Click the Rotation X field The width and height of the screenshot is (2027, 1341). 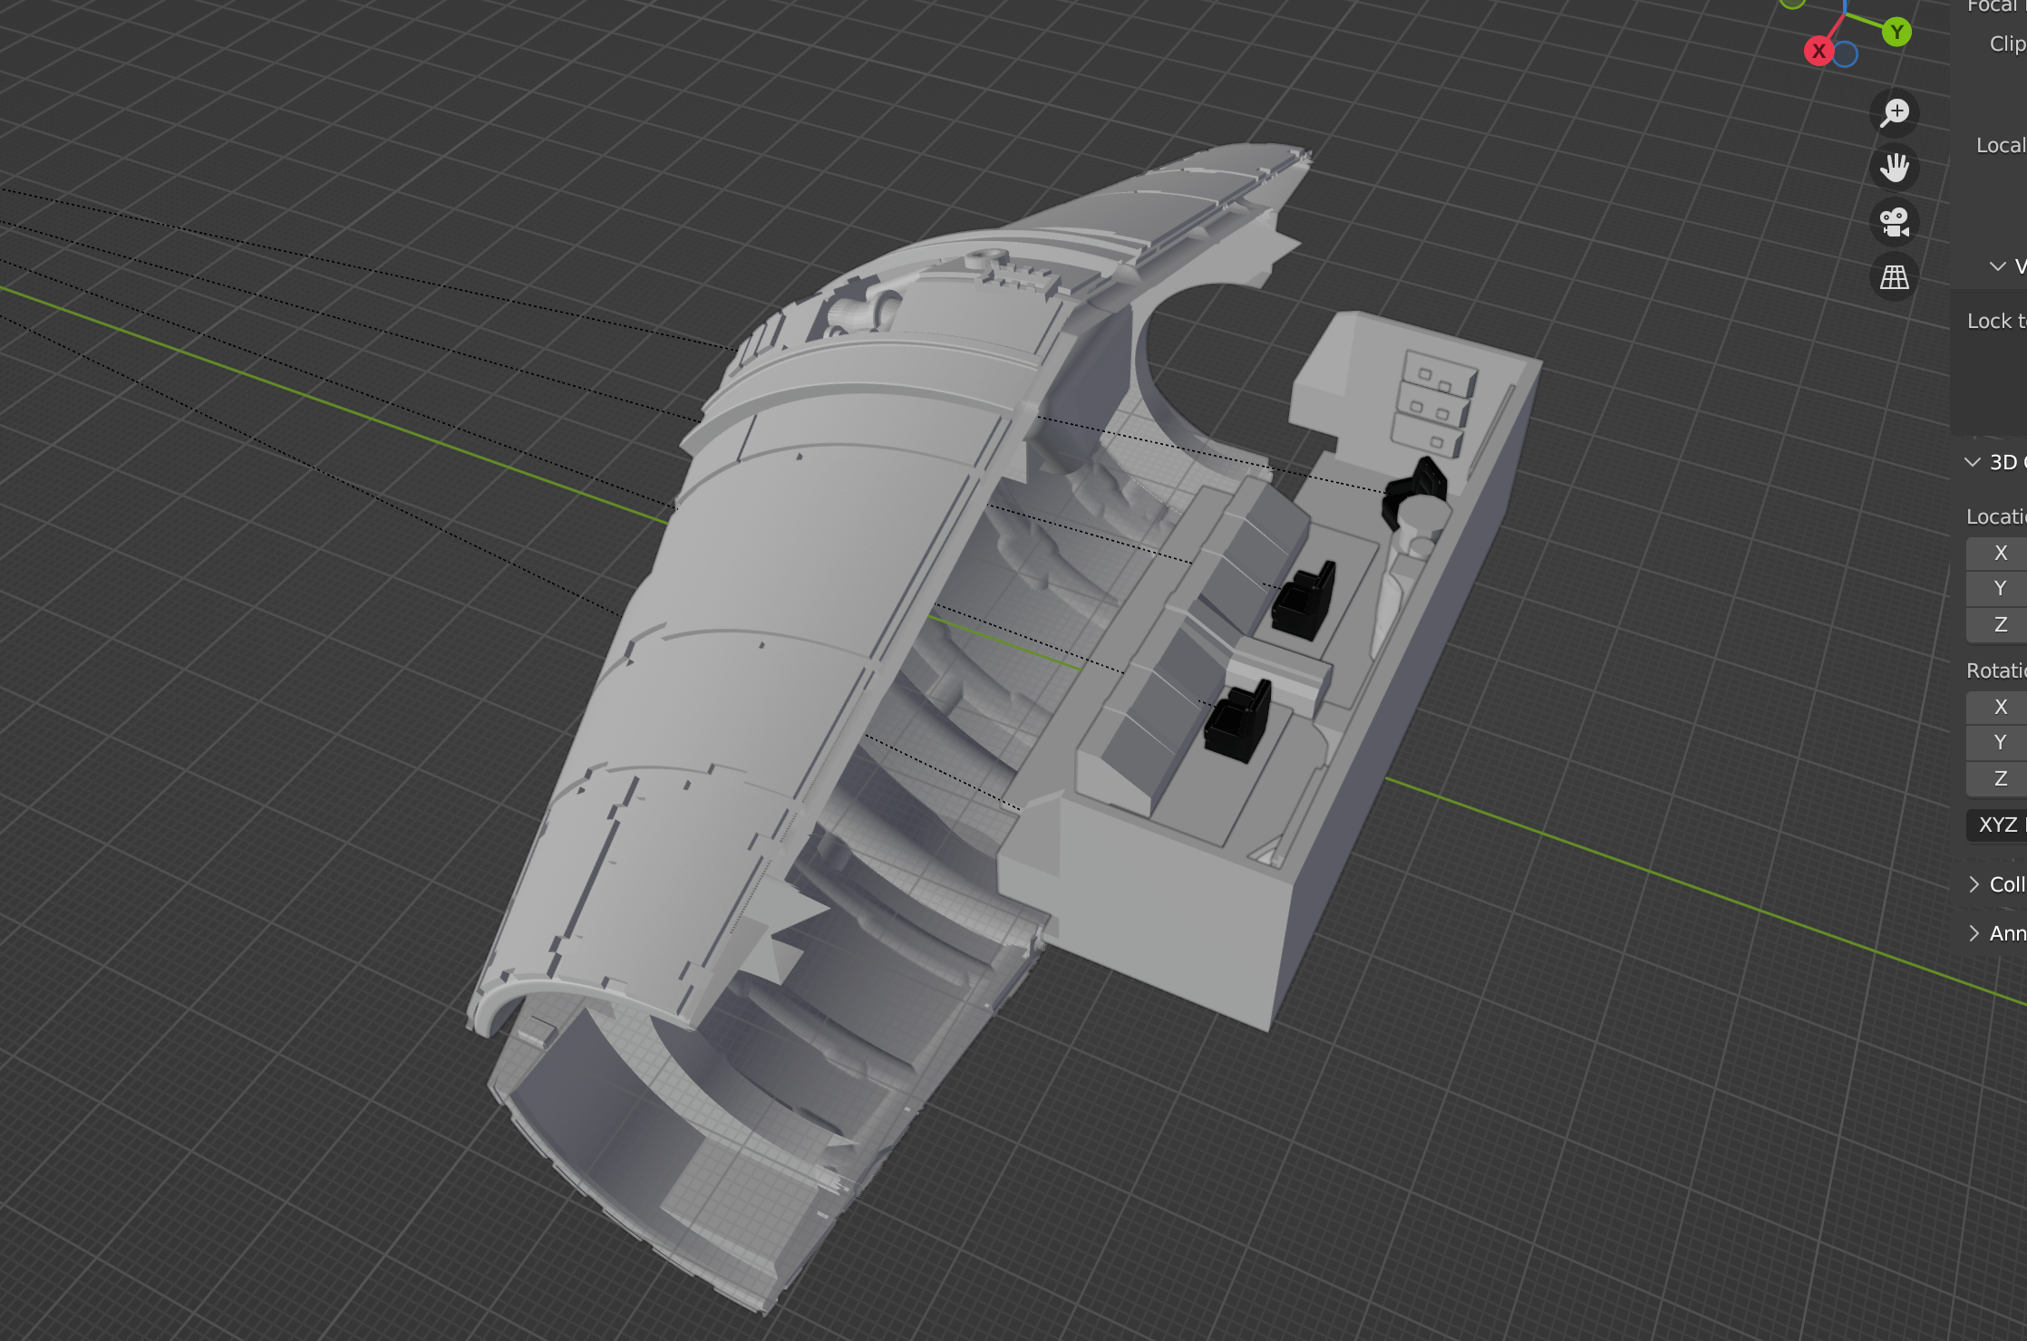point(1996,707)
